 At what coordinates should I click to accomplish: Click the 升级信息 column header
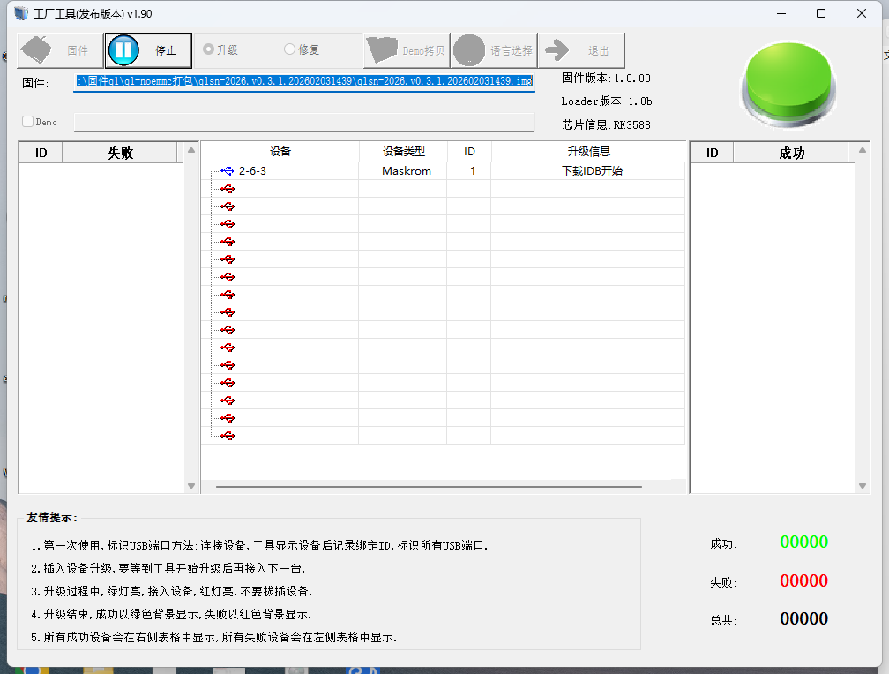pyautogui.click(x=588, y=152)
